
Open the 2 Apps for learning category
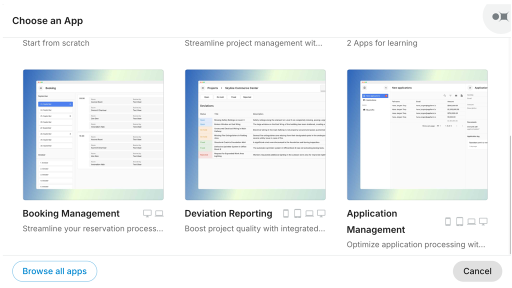coord(383,43)
